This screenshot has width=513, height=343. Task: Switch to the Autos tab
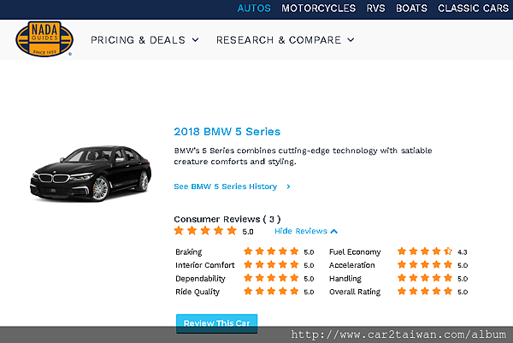pyautogui.click(x=254, y=9)
